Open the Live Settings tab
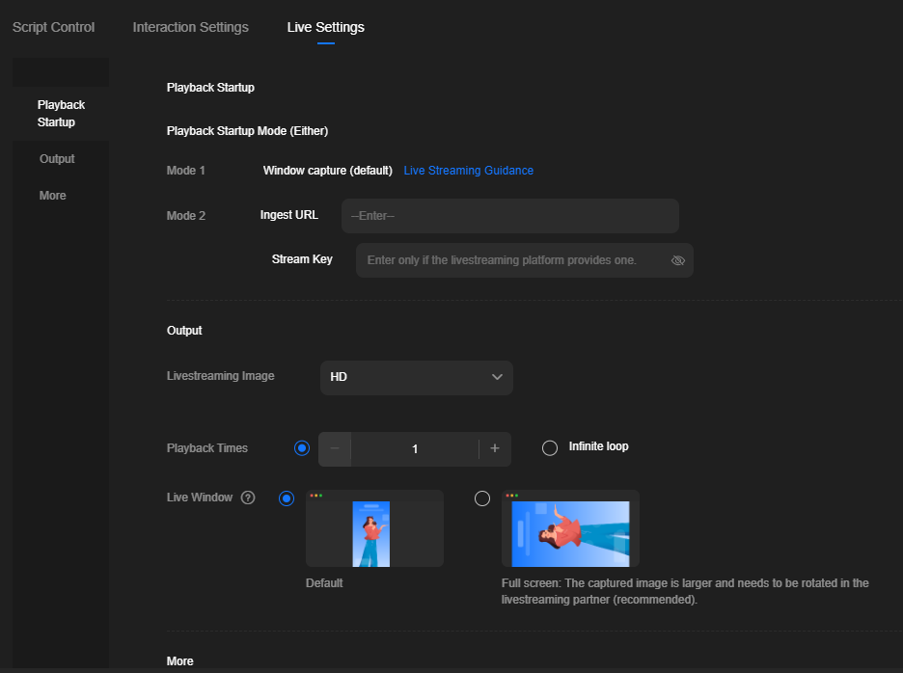Viewport: 903px width, 673px height. pyautogui.click(x=326, y=27)
